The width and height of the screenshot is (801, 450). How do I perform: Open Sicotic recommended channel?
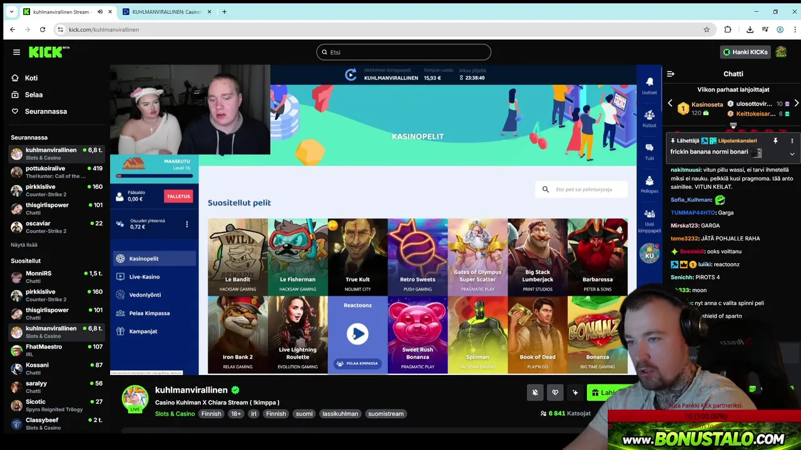[56, 405]
